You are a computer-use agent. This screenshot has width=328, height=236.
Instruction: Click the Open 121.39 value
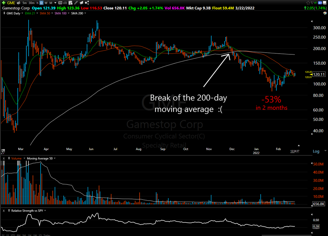(44, 8)
